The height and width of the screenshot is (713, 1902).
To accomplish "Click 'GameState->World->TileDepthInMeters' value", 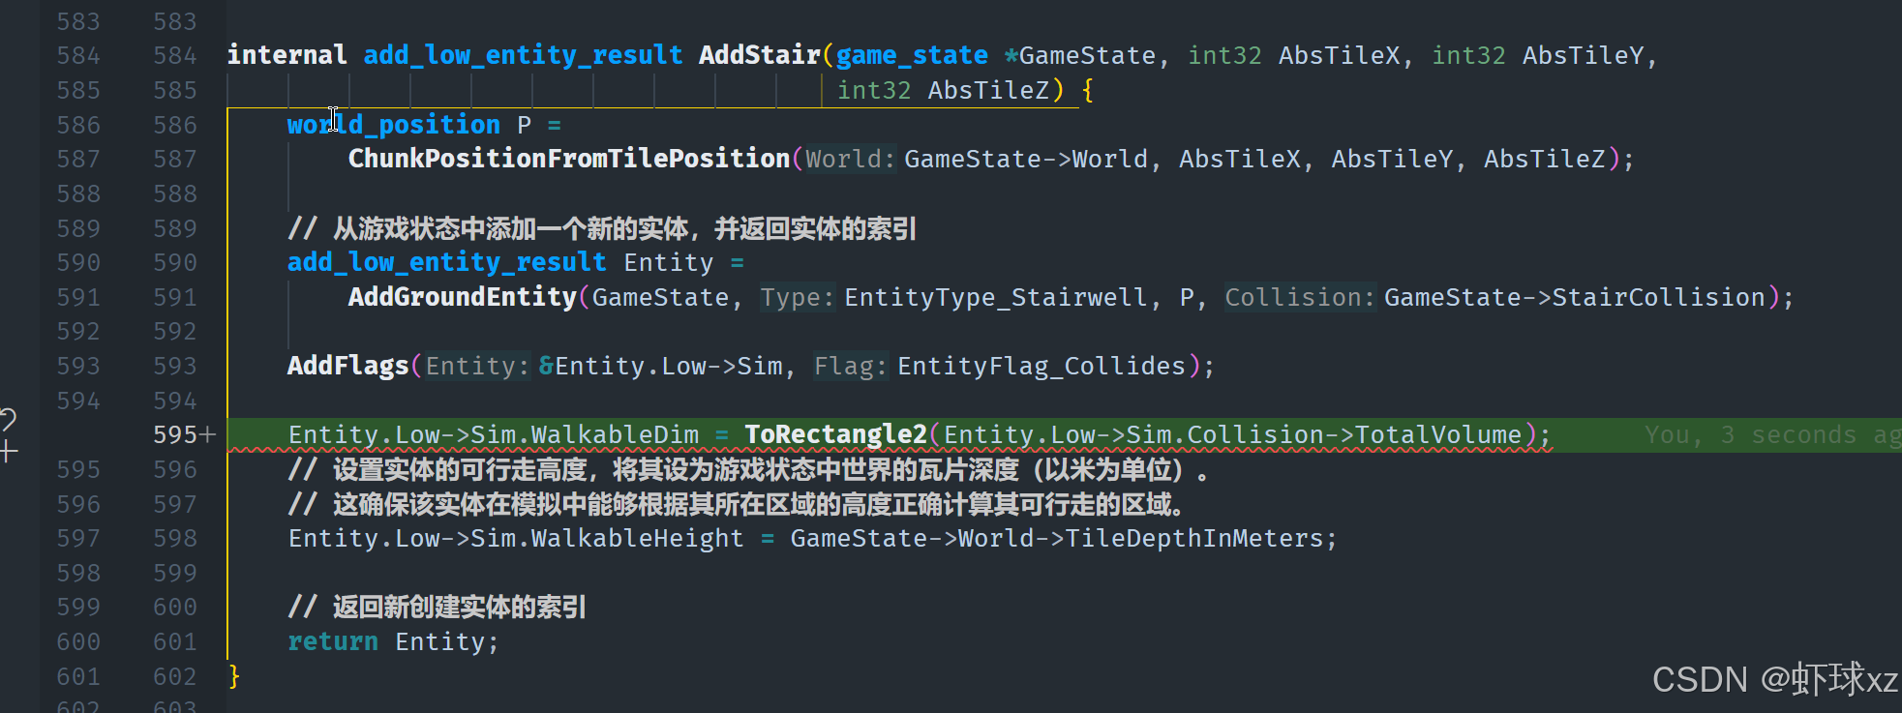I will pos(1057,539).
